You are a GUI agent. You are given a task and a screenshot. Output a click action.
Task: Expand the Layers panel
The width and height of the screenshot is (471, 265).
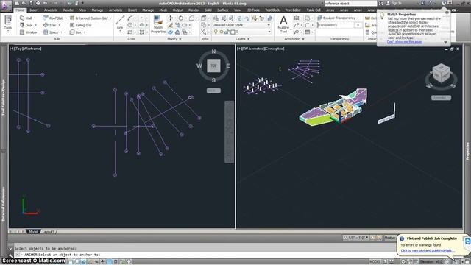[x=242, y=39]
